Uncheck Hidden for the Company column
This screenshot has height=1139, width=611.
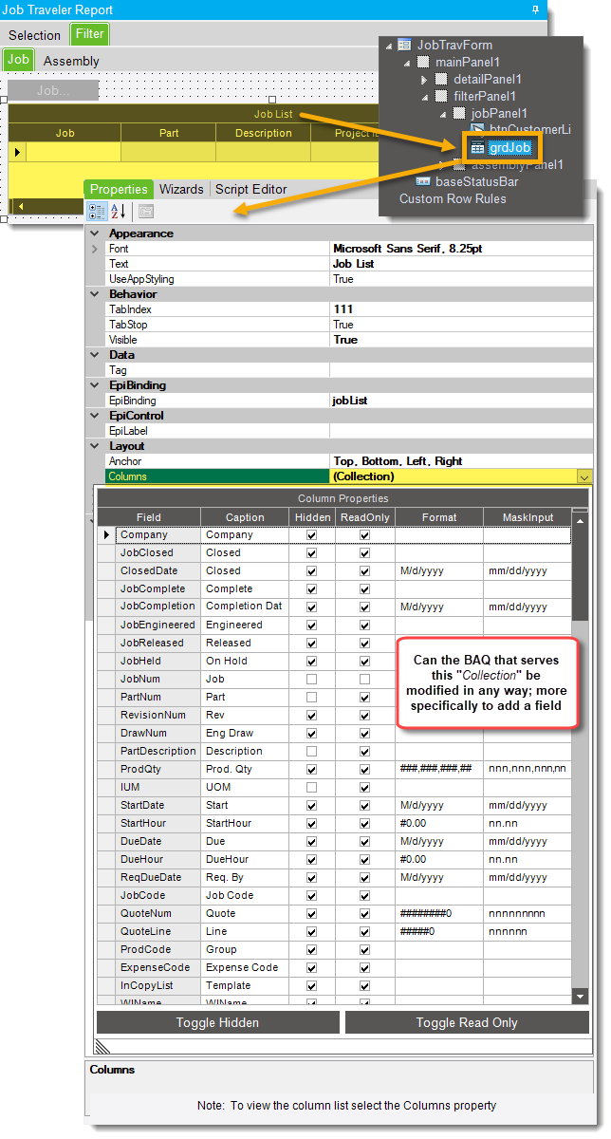point(311,535)
